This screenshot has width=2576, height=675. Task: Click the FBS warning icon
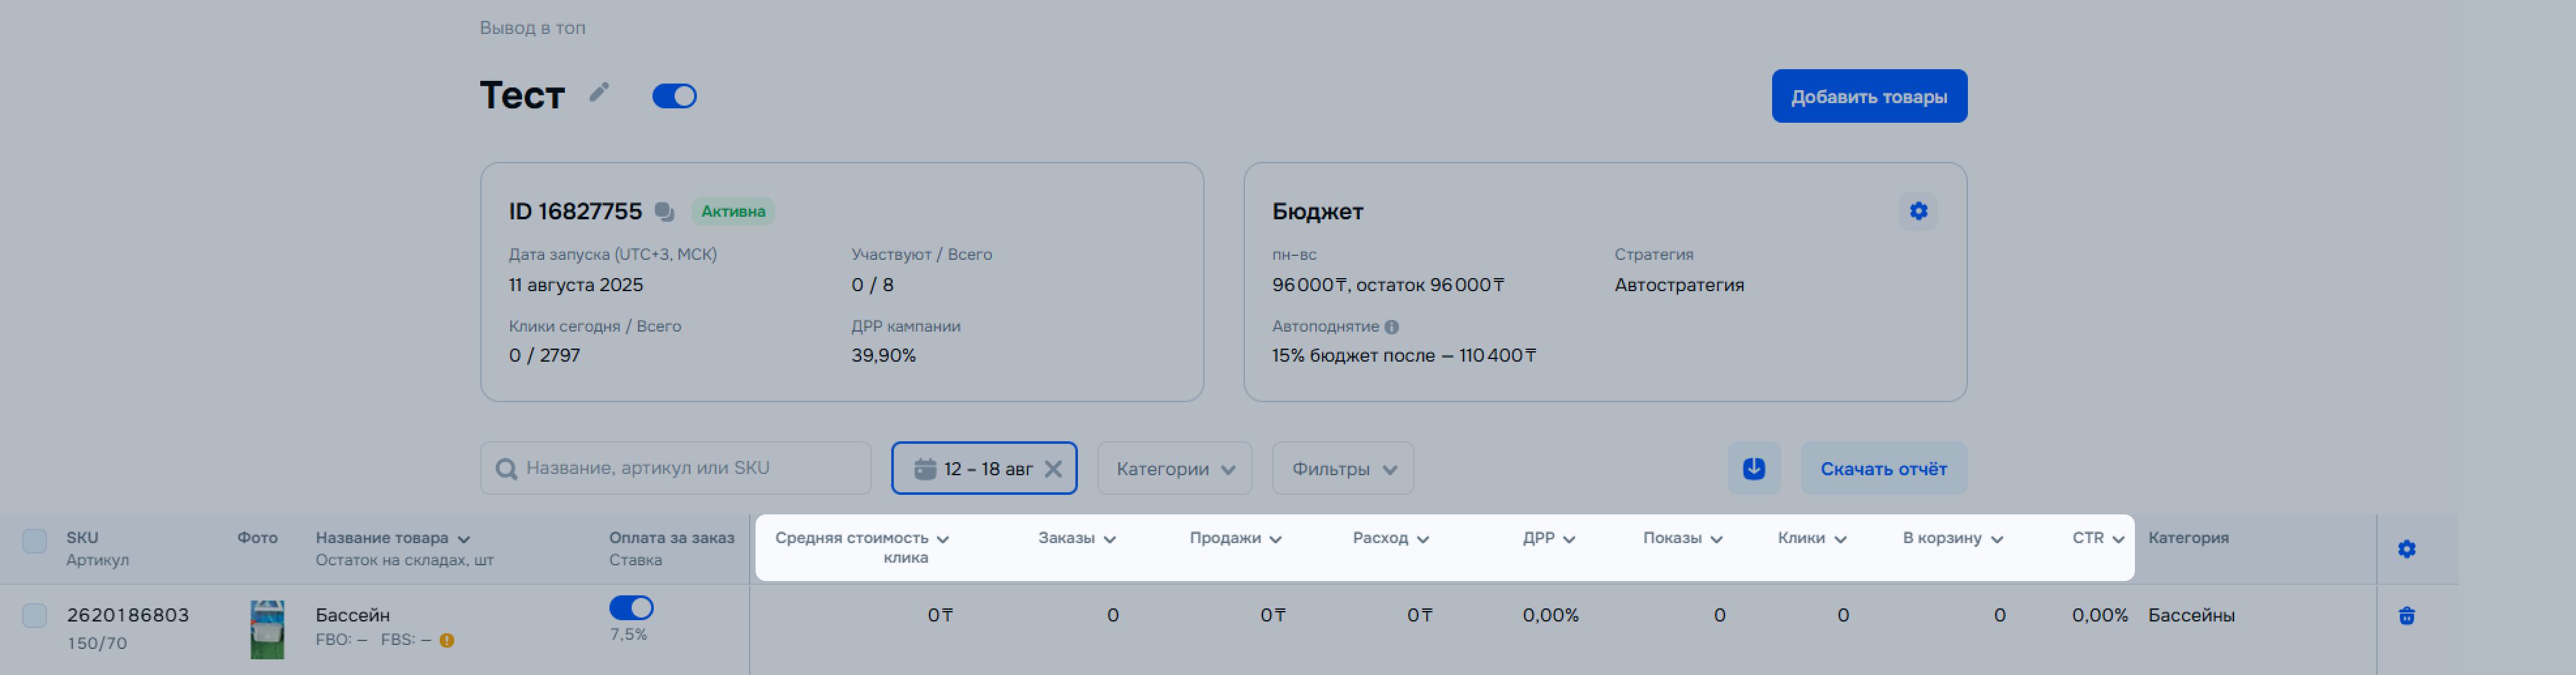pos(447,641)
